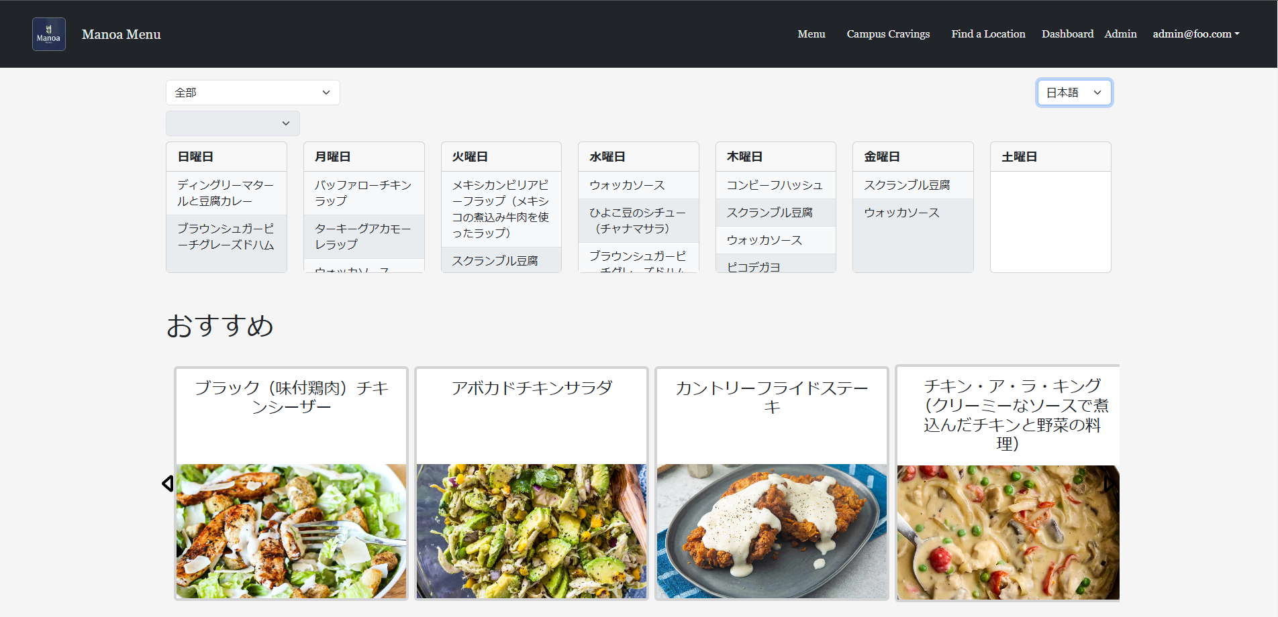Open the 全部 filter dropdown

coord(252,93)
